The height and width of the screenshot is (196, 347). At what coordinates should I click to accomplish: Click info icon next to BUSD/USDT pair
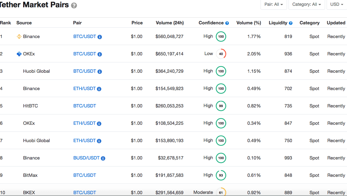click(x=103, y=158)
